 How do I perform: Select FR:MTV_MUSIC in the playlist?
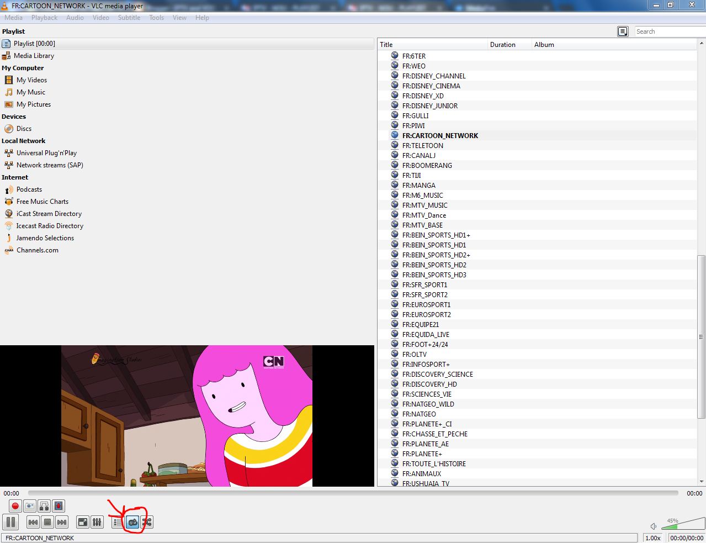(x=424, y=205)
